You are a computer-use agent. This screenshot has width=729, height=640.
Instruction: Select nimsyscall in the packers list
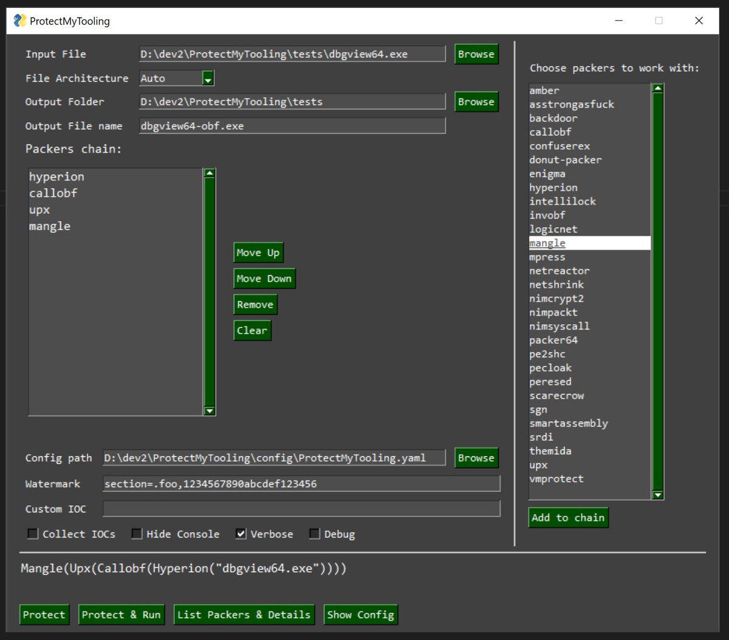589,326
